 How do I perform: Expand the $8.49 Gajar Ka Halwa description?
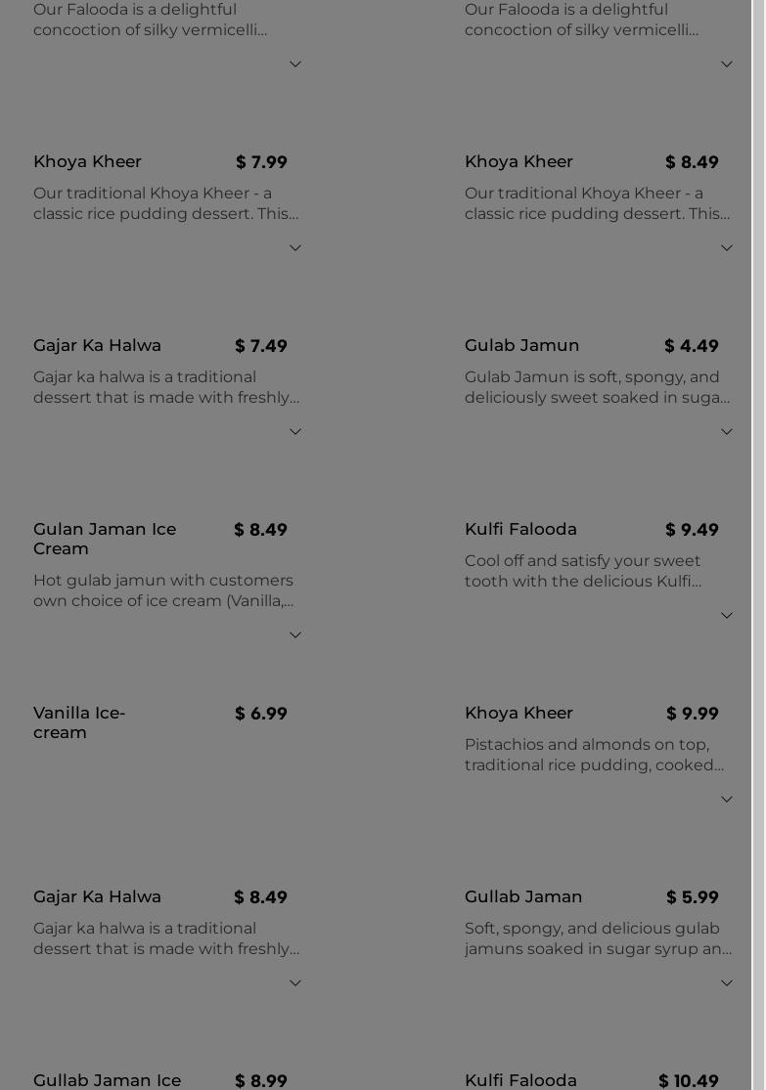[x=295, y=983]
